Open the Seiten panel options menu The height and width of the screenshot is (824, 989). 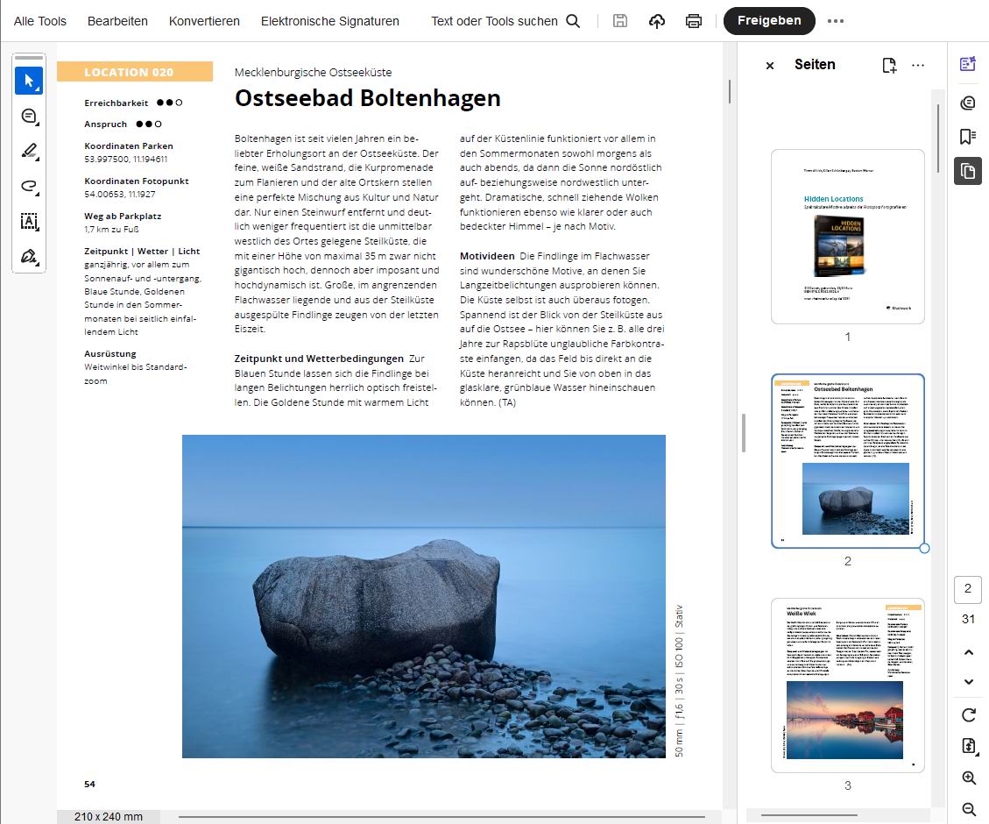click(x=918, y=65)
